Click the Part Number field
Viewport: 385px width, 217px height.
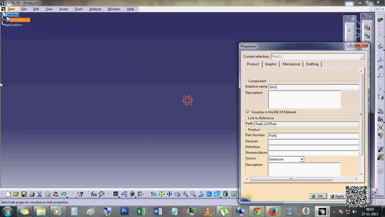(x=313, y=136)
